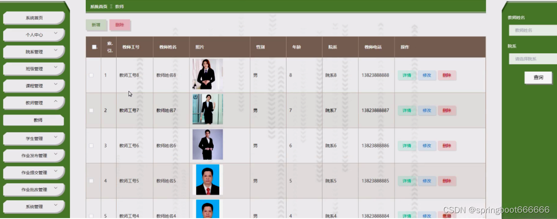Click 删除 for 教师工号8 row
This screenshot has width=557, height=219.
pos(447,75)
